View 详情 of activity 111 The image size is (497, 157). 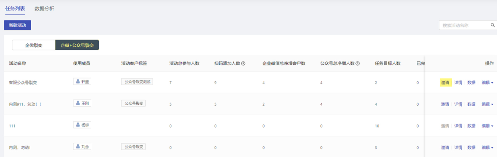click(x=458, y=126)
